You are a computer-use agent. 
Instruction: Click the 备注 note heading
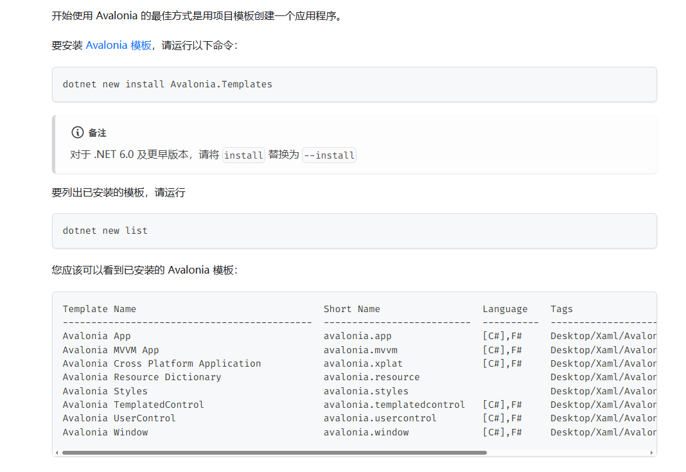point(97,132)
